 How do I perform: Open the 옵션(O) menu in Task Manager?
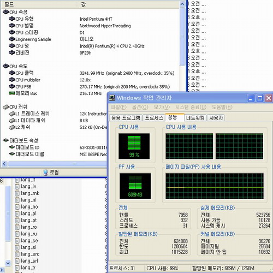(140, 107)
